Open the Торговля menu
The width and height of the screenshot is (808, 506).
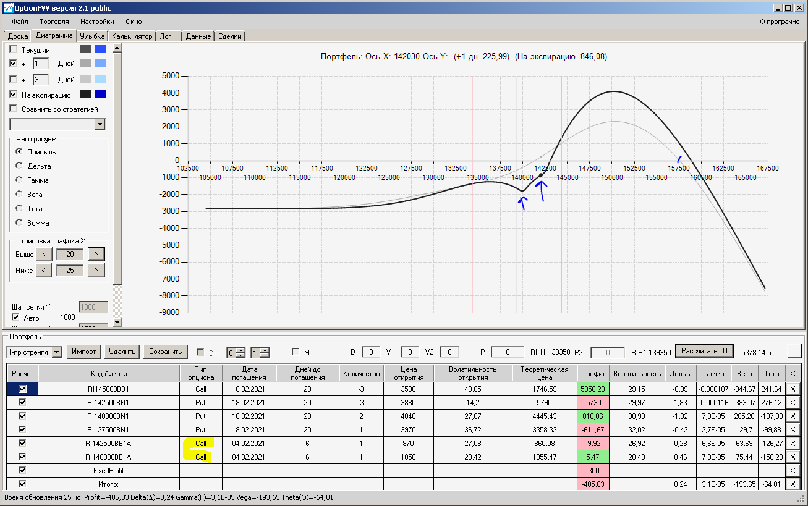pyautogui.click(x=54, y=22)
